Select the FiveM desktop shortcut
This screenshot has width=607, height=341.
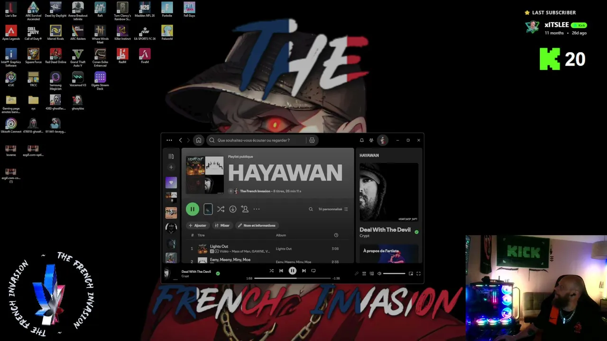click(x=145, y=56)
